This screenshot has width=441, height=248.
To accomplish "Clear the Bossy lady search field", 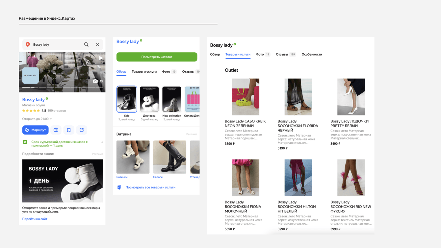I will (x=98, y=44).
